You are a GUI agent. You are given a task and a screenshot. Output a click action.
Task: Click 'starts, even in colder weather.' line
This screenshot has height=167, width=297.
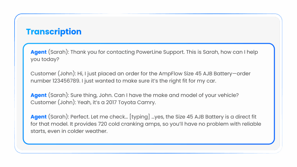click(x=69, y=131)
